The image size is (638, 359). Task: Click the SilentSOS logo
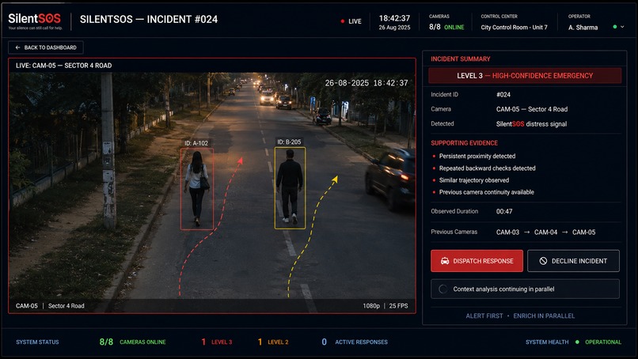[35, 21]
